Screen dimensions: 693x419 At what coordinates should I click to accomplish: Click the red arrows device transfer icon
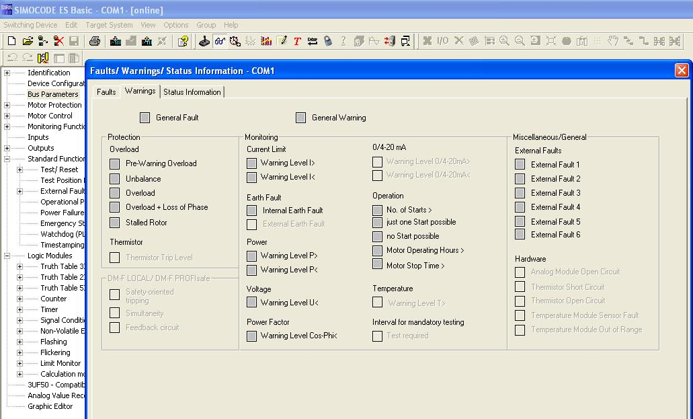tap(389, 41)
